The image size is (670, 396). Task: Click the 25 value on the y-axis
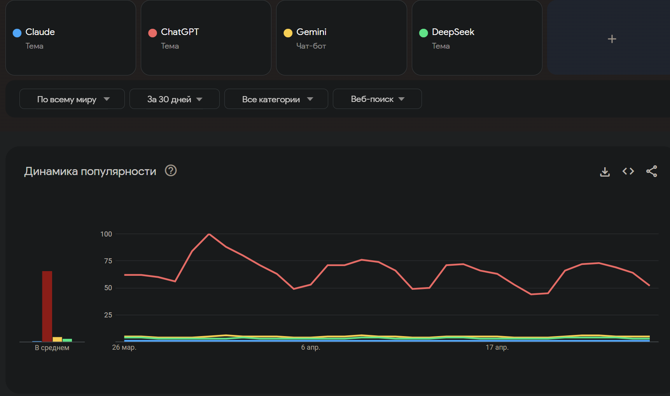click(108, 315)
